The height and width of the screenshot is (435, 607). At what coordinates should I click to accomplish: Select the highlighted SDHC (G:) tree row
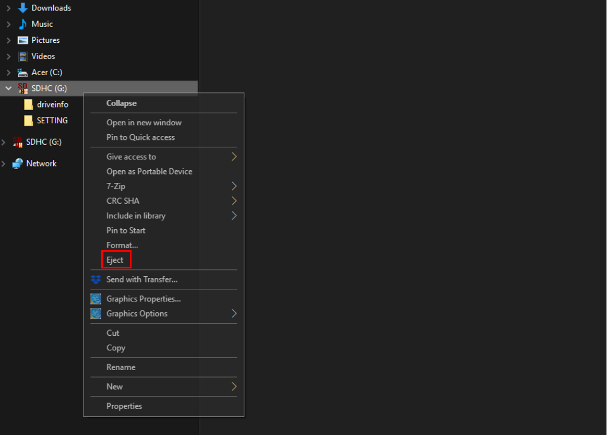pos(99,88)
